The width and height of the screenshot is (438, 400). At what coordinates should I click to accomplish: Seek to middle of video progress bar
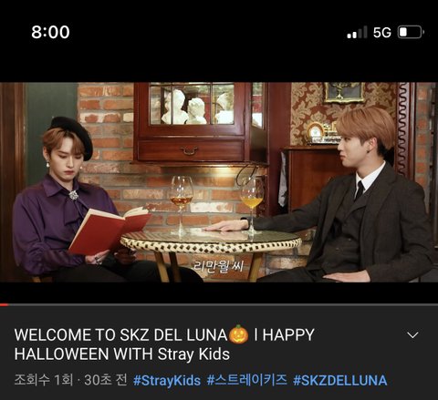219,304
